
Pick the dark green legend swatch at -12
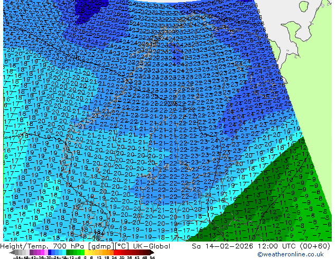(x=68, y=252)
